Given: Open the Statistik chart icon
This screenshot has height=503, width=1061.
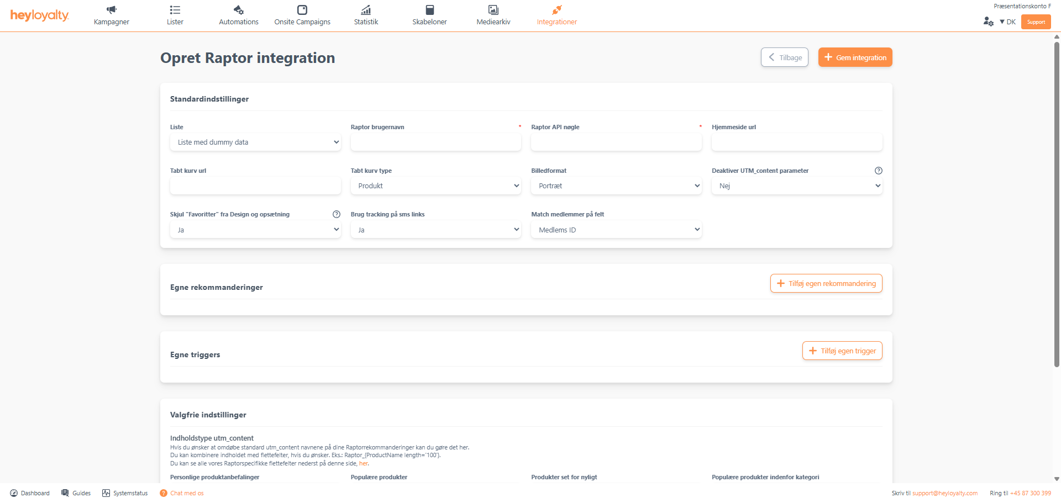Looking at the screenshot, I should (x=366, y=10).
